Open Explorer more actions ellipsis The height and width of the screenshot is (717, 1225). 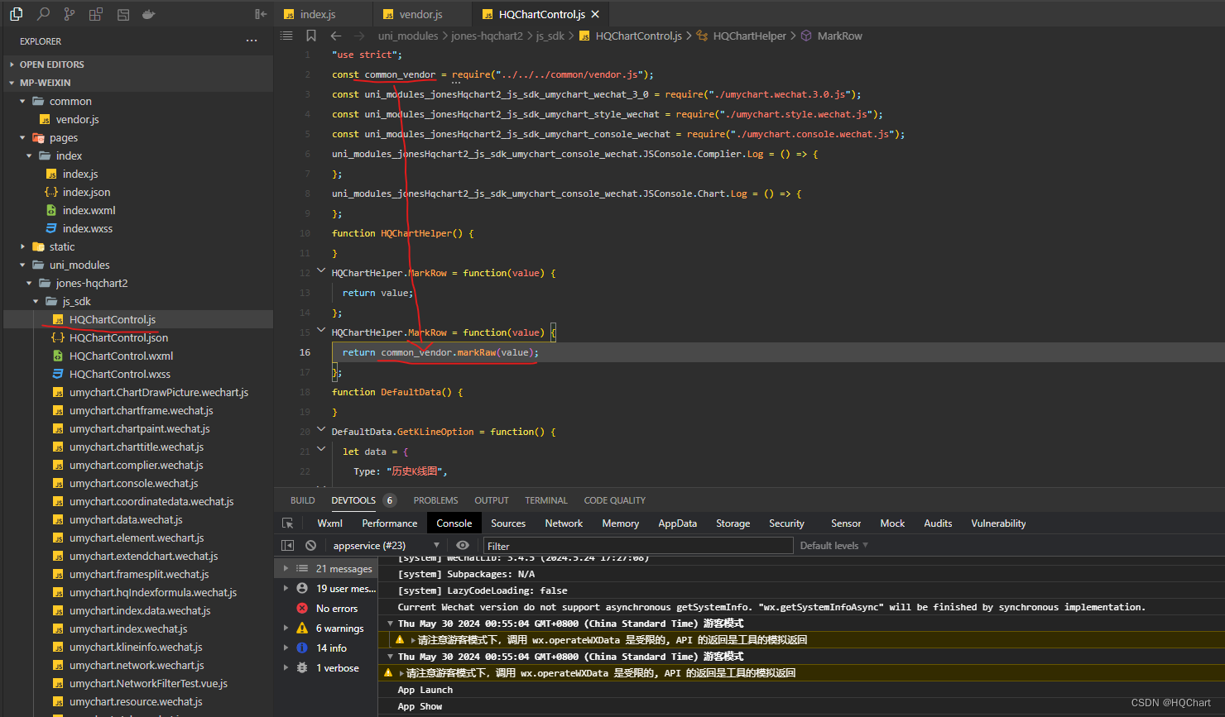point(252,41)
